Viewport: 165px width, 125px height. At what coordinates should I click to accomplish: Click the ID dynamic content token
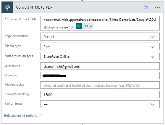pyautogui.click(x=85, y=26)
